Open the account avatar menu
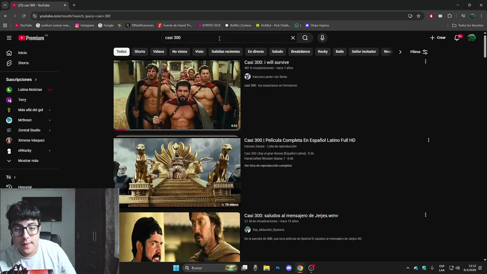The width and height of the screenshot is (487, 274). (x=472, y=38)
